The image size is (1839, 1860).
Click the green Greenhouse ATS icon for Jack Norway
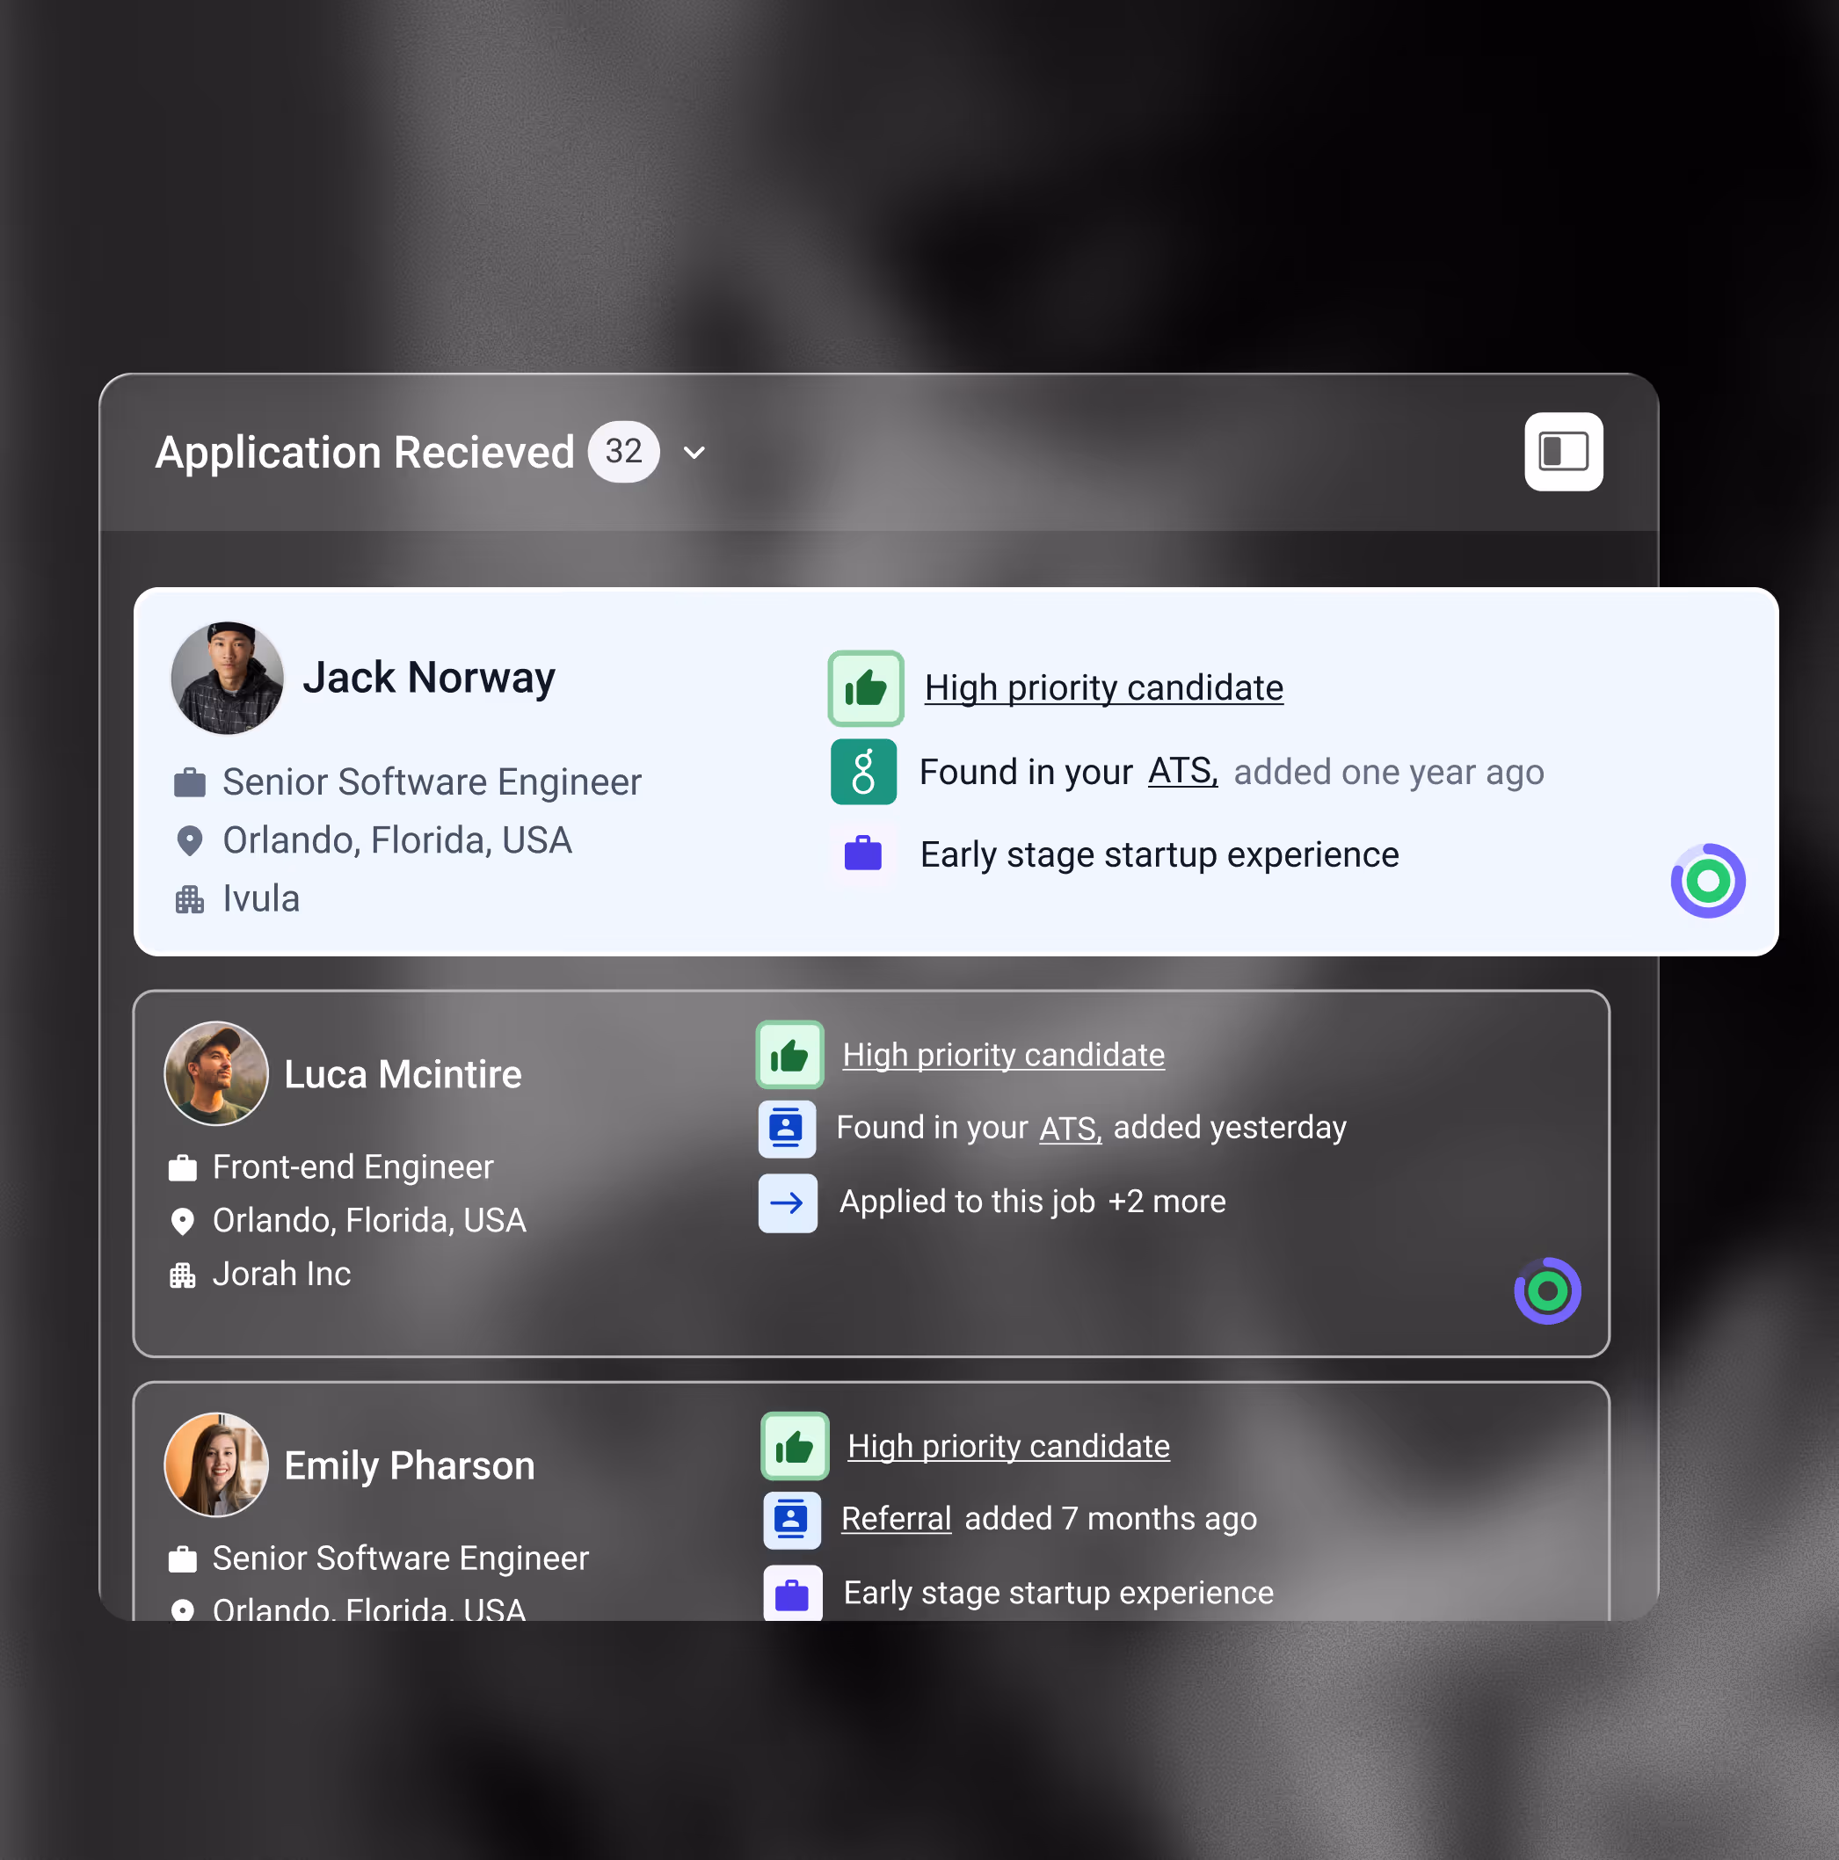863,772
